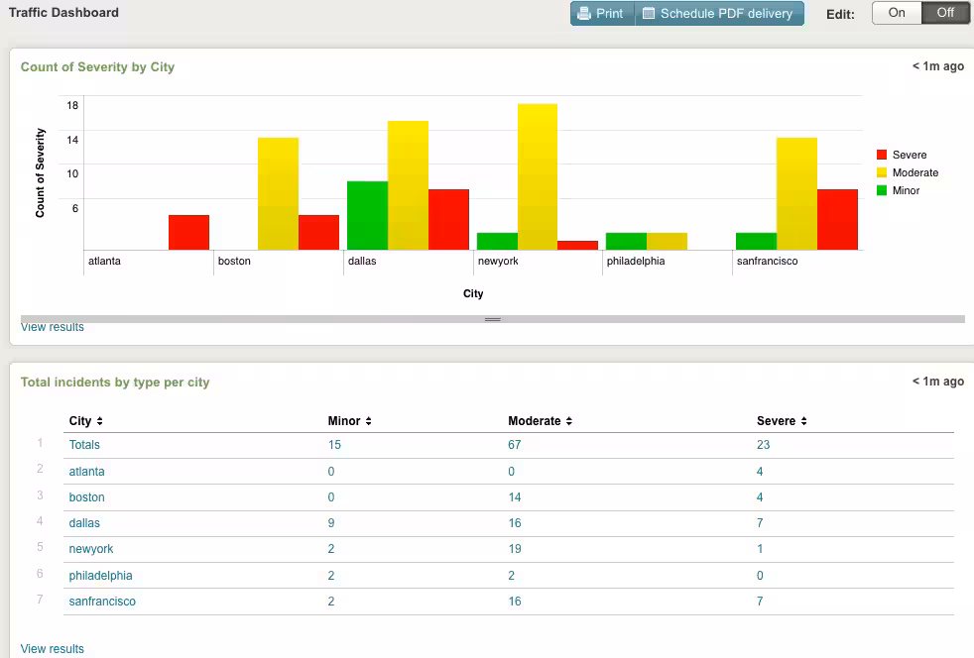Open Schedule PDF delivery

pos(718,14)
